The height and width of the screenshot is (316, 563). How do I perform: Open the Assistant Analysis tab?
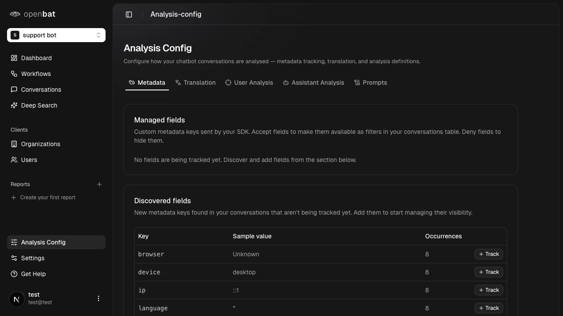tap(314, 83)
